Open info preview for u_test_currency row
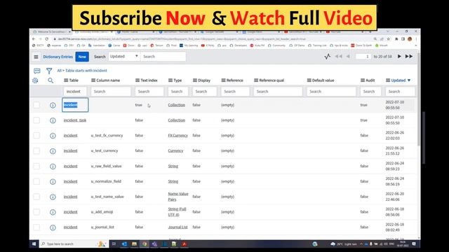This screenshot has height=252, width=449. pyautogui.click(x=53, y=151)
